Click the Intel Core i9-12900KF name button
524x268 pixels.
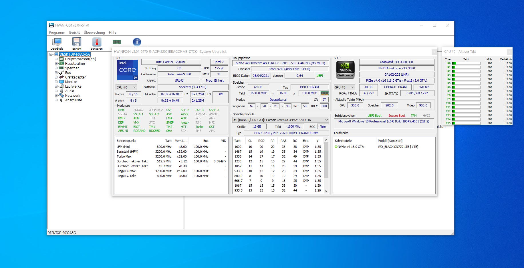[x=171, y=62]
